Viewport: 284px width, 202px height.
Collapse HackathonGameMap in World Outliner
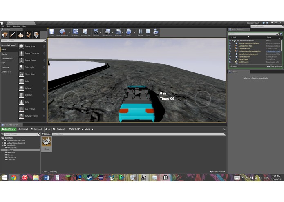[233, 40]
